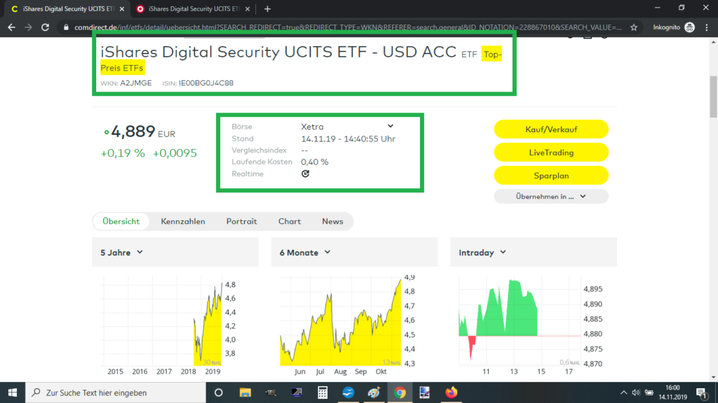Open the battery status icon
Screen dimensions: 718x403
(x=649, y=393)
